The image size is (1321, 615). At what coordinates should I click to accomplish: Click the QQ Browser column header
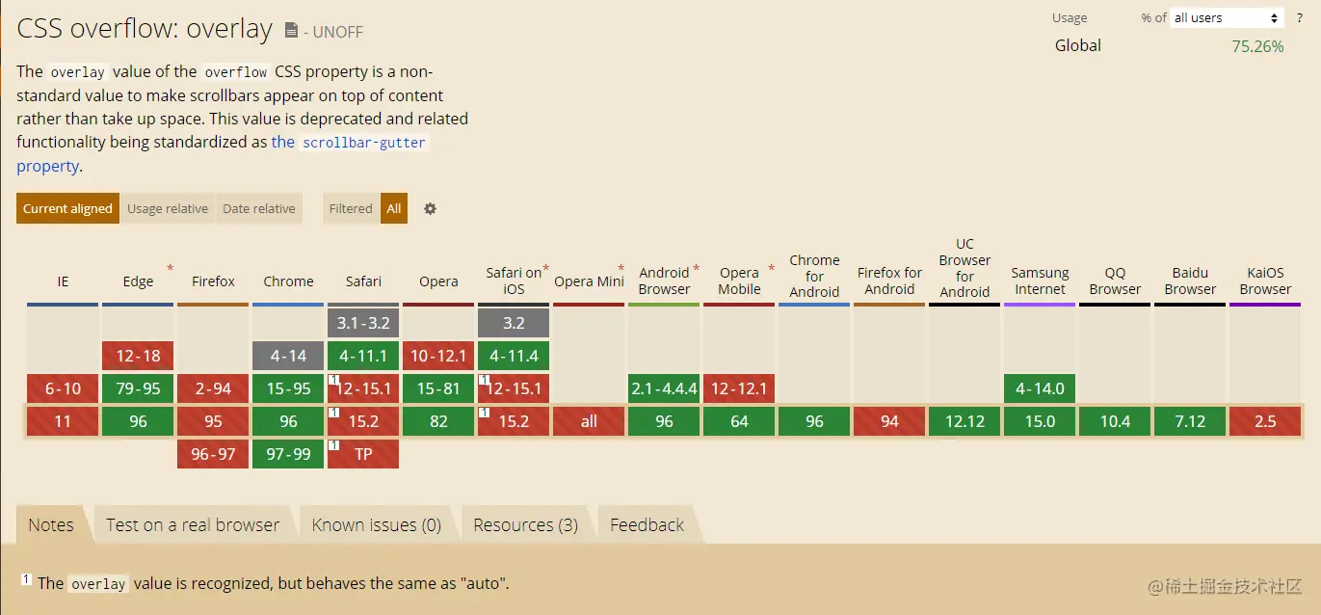(x=1115, y=281)
